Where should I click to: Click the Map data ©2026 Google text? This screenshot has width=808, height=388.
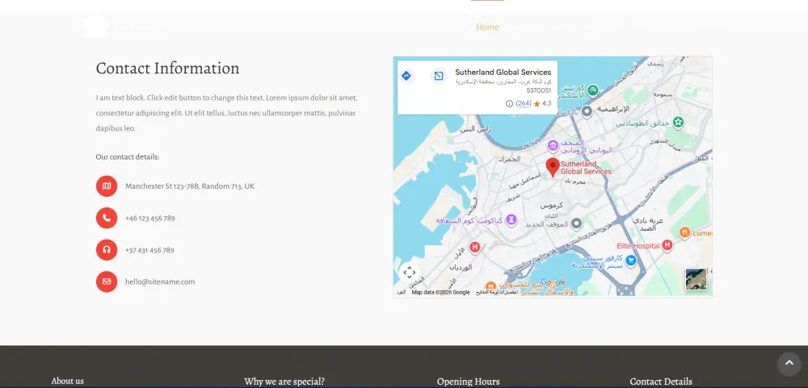click(x=440, y=292)
